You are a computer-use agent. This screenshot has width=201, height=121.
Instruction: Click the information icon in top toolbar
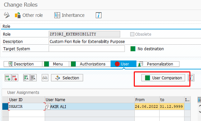(x=99, y=15)
